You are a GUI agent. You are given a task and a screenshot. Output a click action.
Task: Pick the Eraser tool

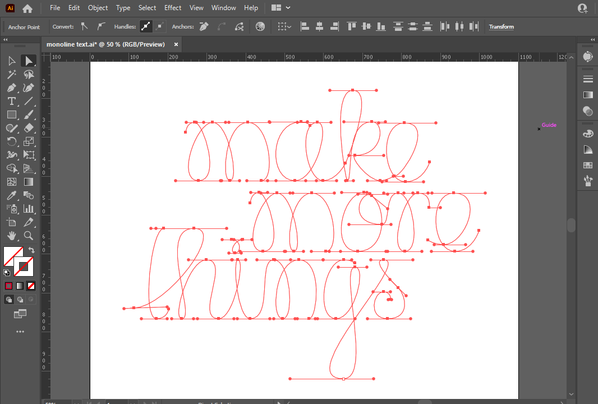click(29, 128)
